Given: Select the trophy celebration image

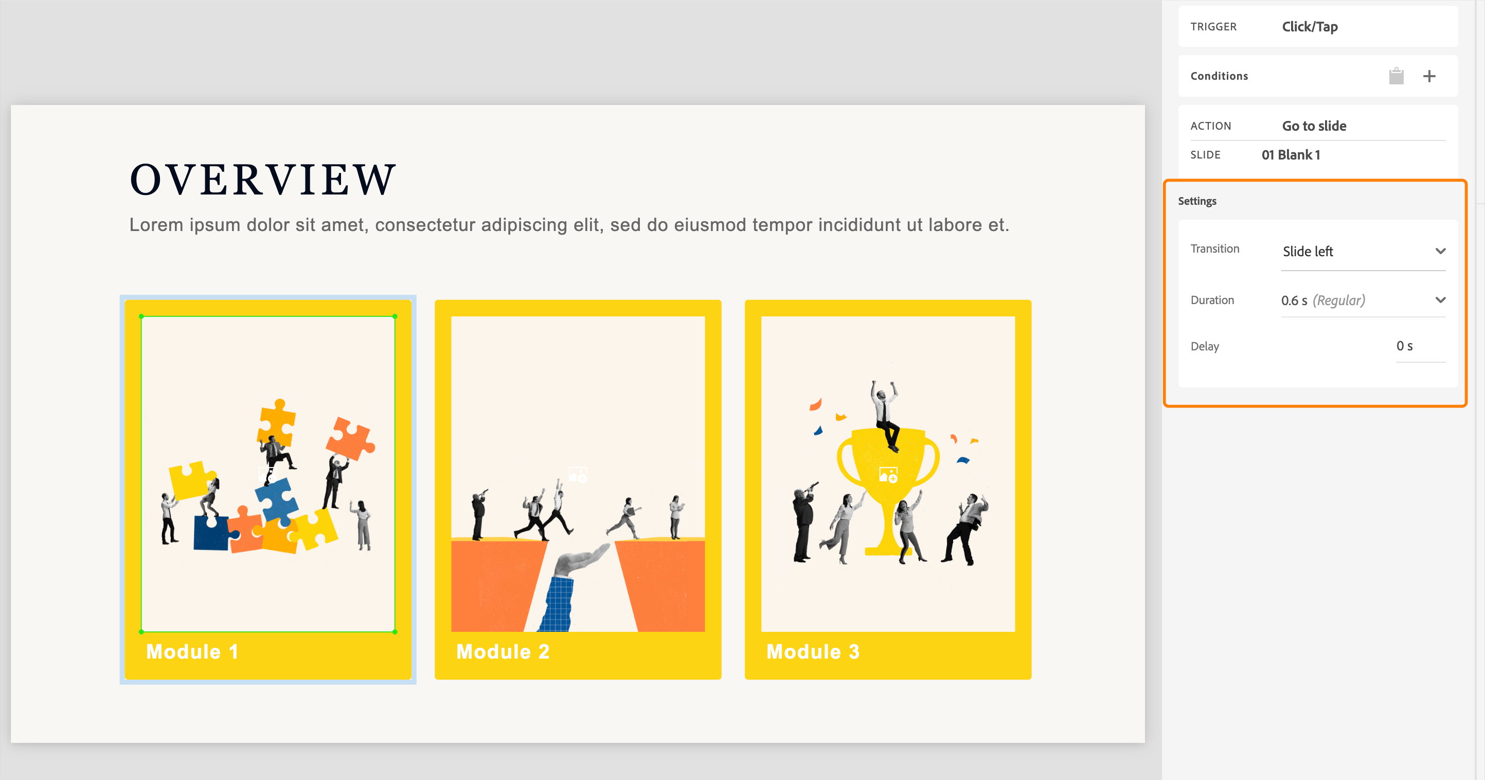Looking at the screenshot, I should [888, 474].
